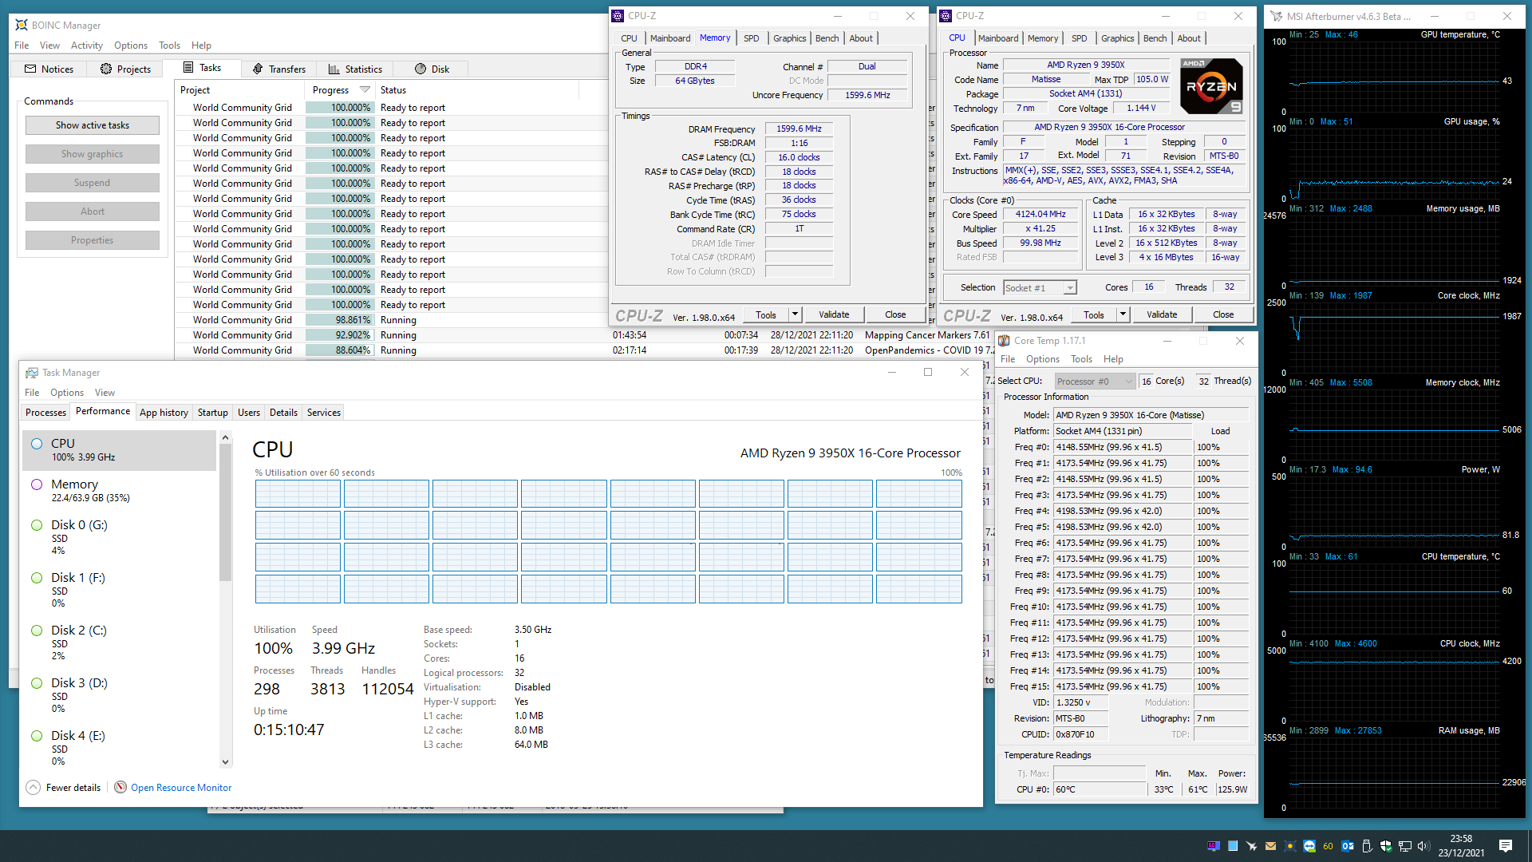
Task: Select Disk 0 (G:) in Task Manager sidebar
Action: (120, 537)
